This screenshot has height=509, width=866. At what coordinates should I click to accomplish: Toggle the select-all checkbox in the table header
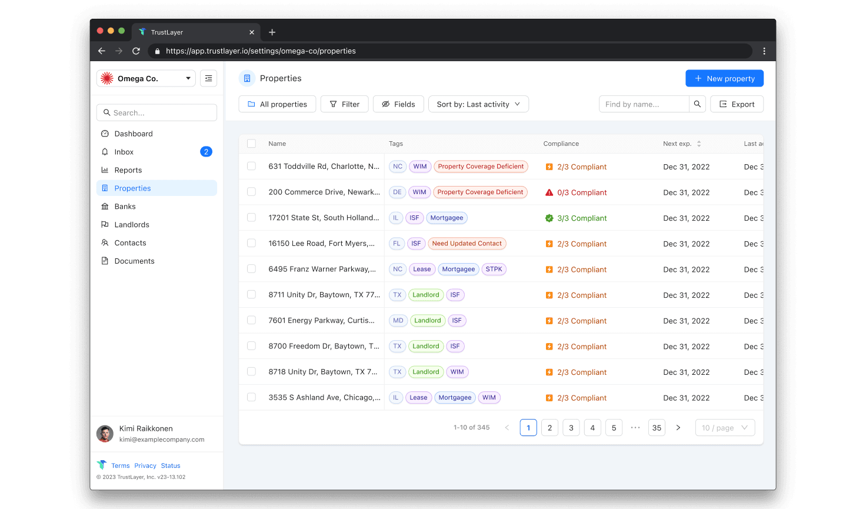251,144
